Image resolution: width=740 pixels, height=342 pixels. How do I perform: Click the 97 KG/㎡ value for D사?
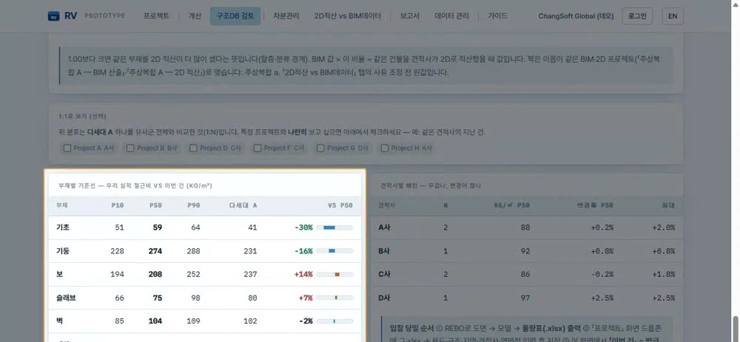click(525, 298)
